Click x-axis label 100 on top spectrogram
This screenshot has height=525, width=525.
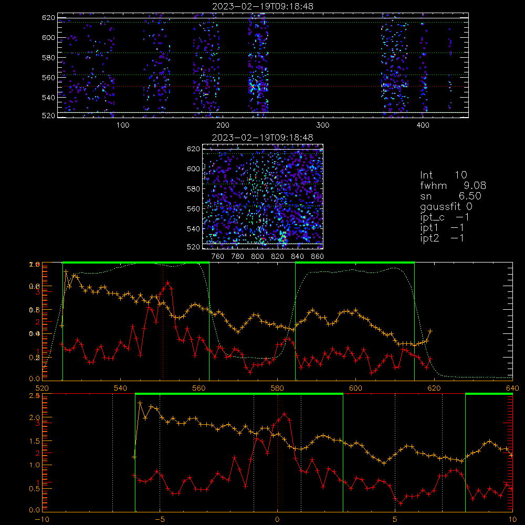[x=123, y=125]
